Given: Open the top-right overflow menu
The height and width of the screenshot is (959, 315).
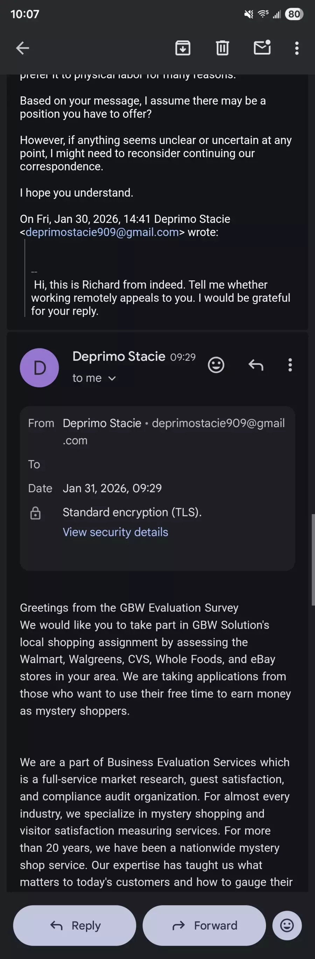Looking at the screenshot, I should point(296,48).
